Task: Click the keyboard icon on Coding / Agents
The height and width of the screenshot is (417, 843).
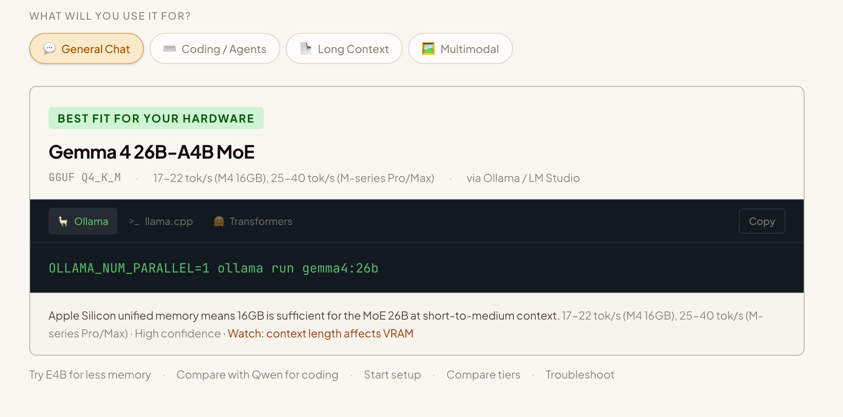Action: click(x=169, y=48)
